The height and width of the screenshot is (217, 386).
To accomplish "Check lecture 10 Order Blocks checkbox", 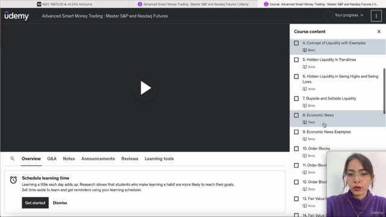I will pyautogui.click(x=296, y=149).
